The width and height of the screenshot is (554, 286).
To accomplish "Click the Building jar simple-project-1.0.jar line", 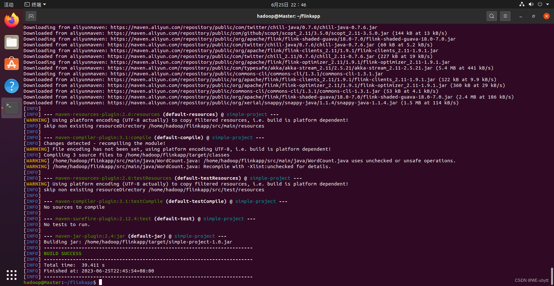I will 128,242.
